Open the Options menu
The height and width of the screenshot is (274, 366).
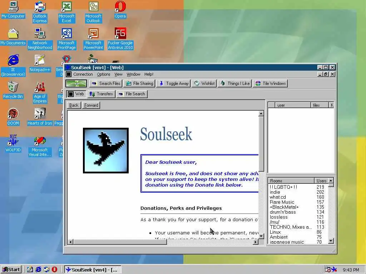coord(103,74)
